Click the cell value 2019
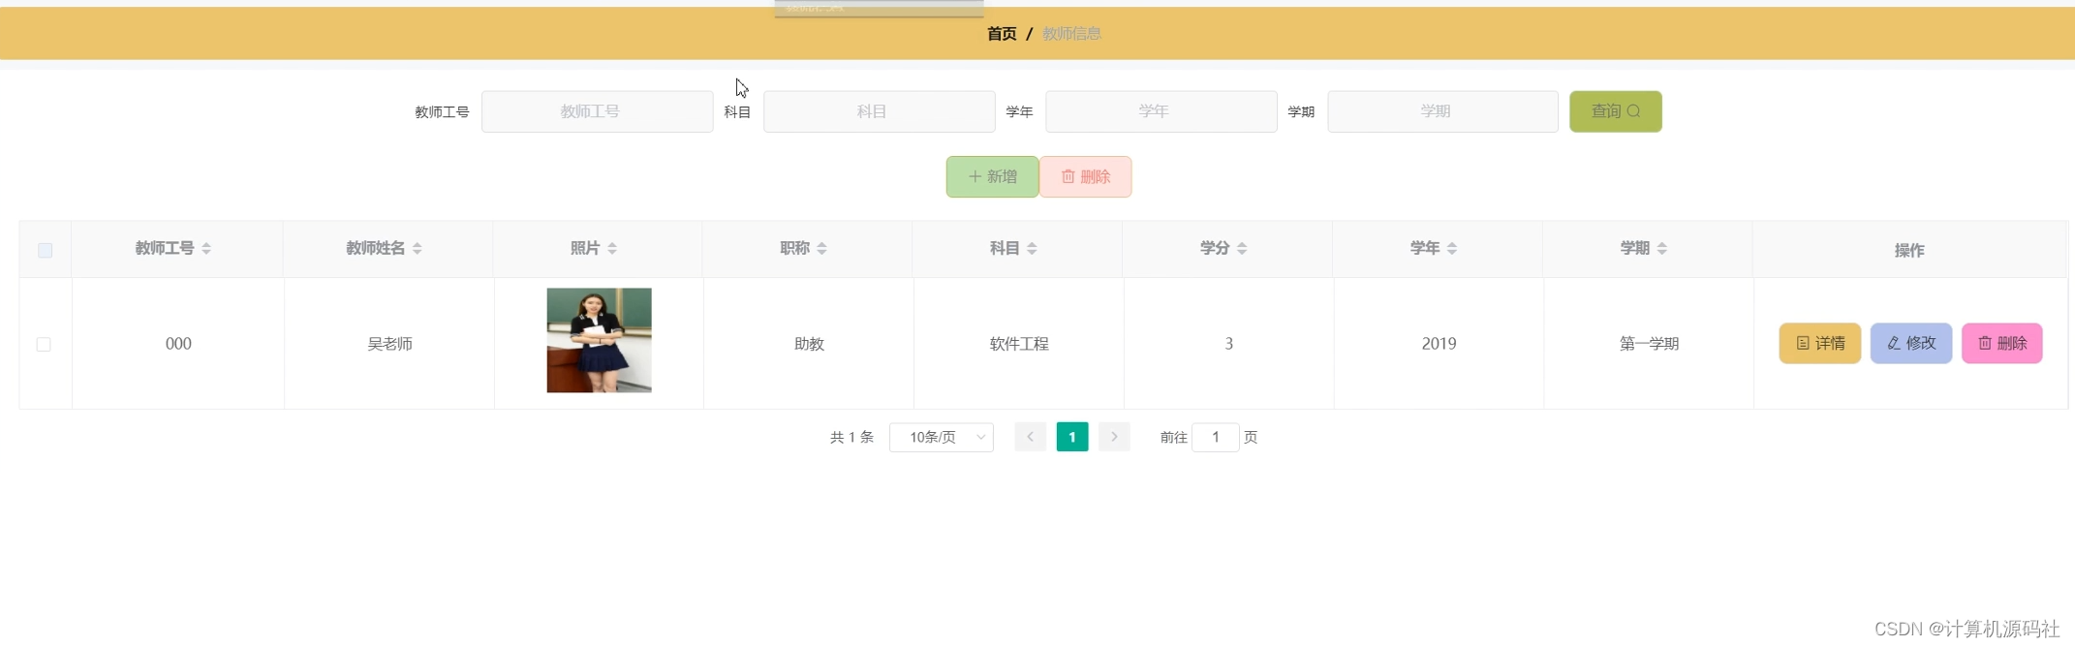This screenshot has height=647, width=2075. pos(1439,344)
